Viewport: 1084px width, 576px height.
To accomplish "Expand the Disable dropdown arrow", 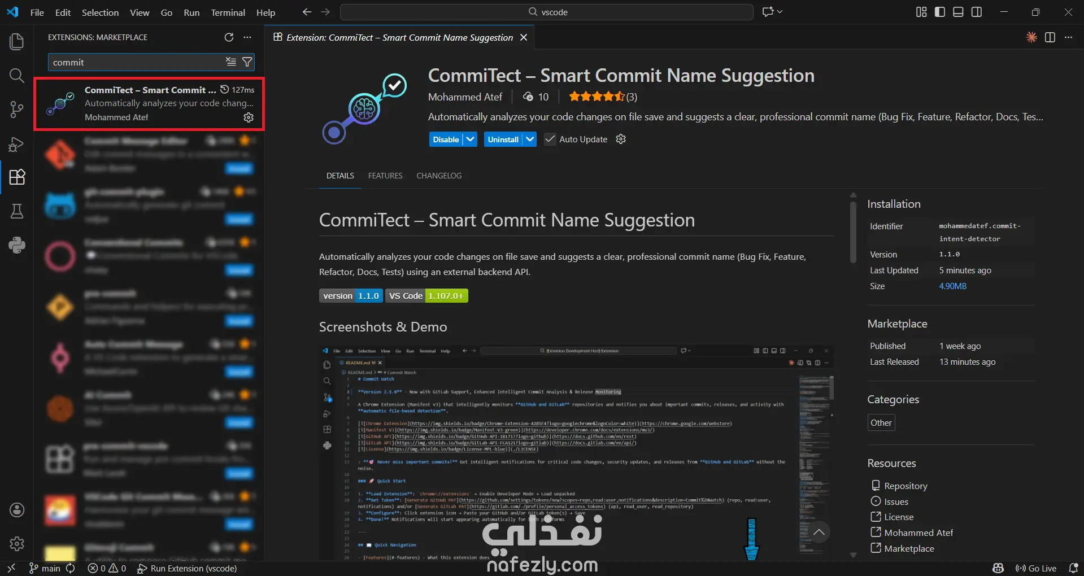I will click(470, 139).
